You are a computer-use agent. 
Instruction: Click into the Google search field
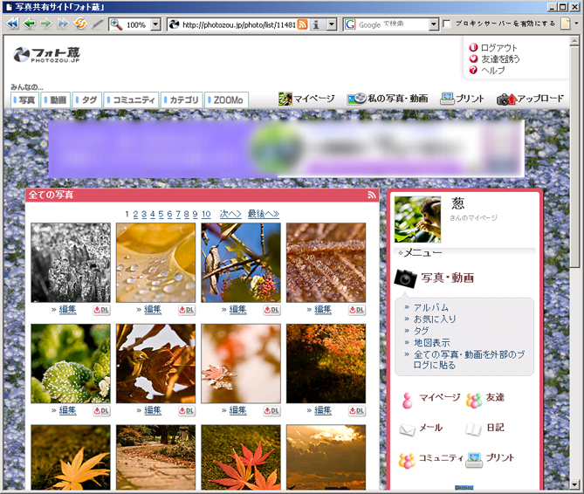(x=393, y=25)
